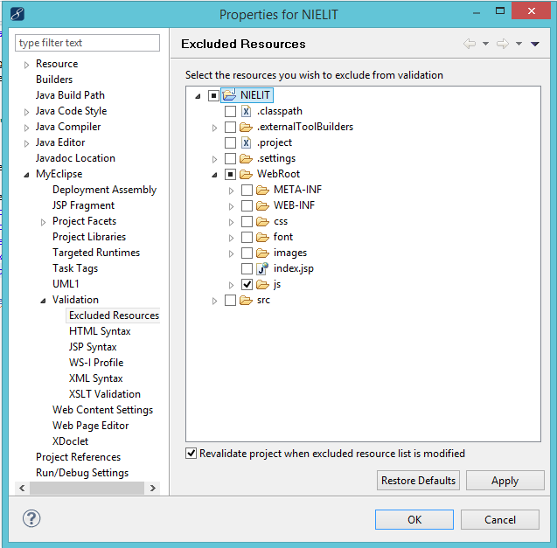Uncheck the js folder checkbox

coord(247,284)
